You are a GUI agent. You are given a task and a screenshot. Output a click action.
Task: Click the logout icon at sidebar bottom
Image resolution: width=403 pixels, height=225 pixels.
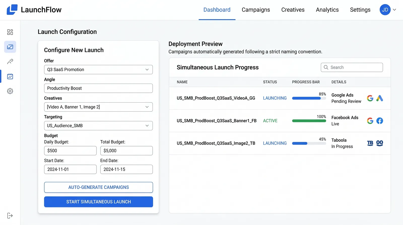tap(10, 216)
